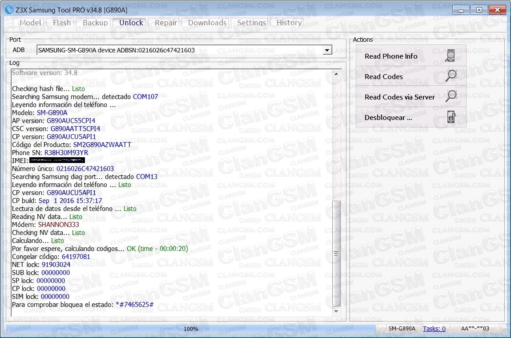This screenshot has height=338, width=511.
Task: Open the History tab
Action: point(289,23)
